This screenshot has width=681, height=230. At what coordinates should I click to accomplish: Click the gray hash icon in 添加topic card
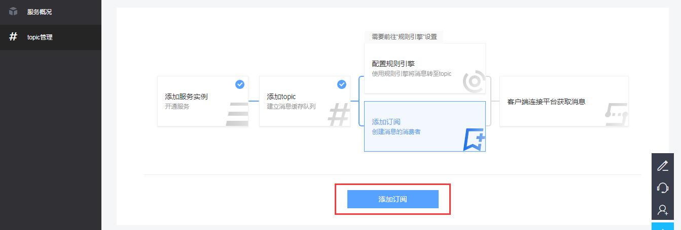(339, 114)
